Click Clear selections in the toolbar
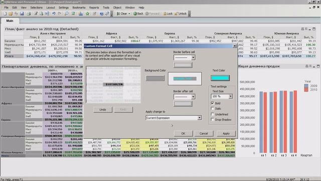This screenshot has height=181, width=321. click(122, 14)
